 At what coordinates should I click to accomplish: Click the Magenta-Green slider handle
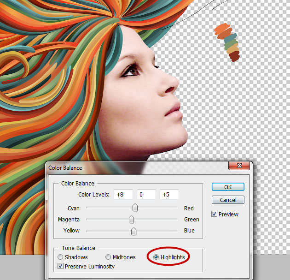pos(131,220)
